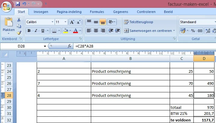
Task: Increase font size with large A
Action: coord(72,22)
